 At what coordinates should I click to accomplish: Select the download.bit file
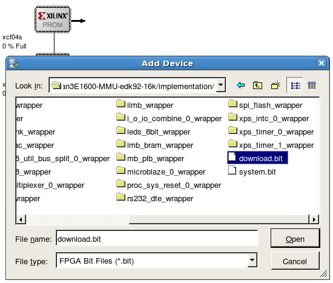(257, 158)
